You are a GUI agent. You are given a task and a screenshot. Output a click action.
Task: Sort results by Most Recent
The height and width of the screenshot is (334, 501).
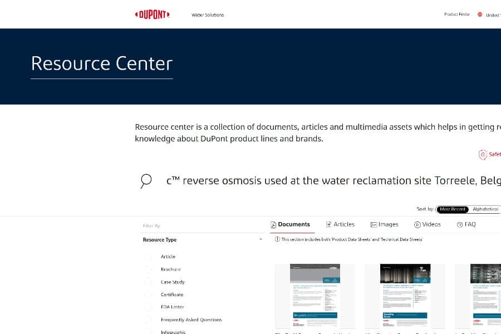coord(451,209)
